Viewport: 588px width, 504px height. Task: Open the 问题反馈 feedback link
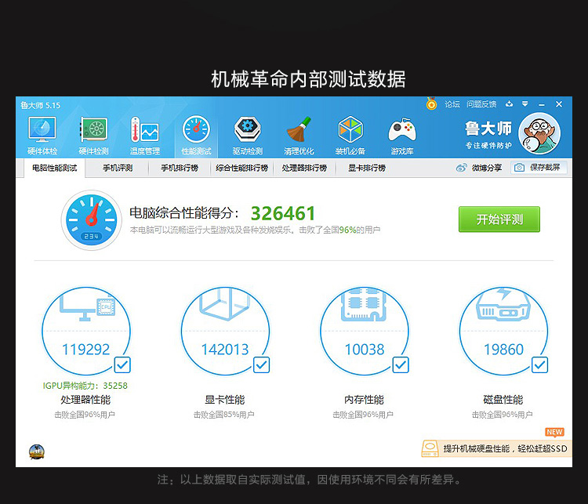click(x=481, y=104)
